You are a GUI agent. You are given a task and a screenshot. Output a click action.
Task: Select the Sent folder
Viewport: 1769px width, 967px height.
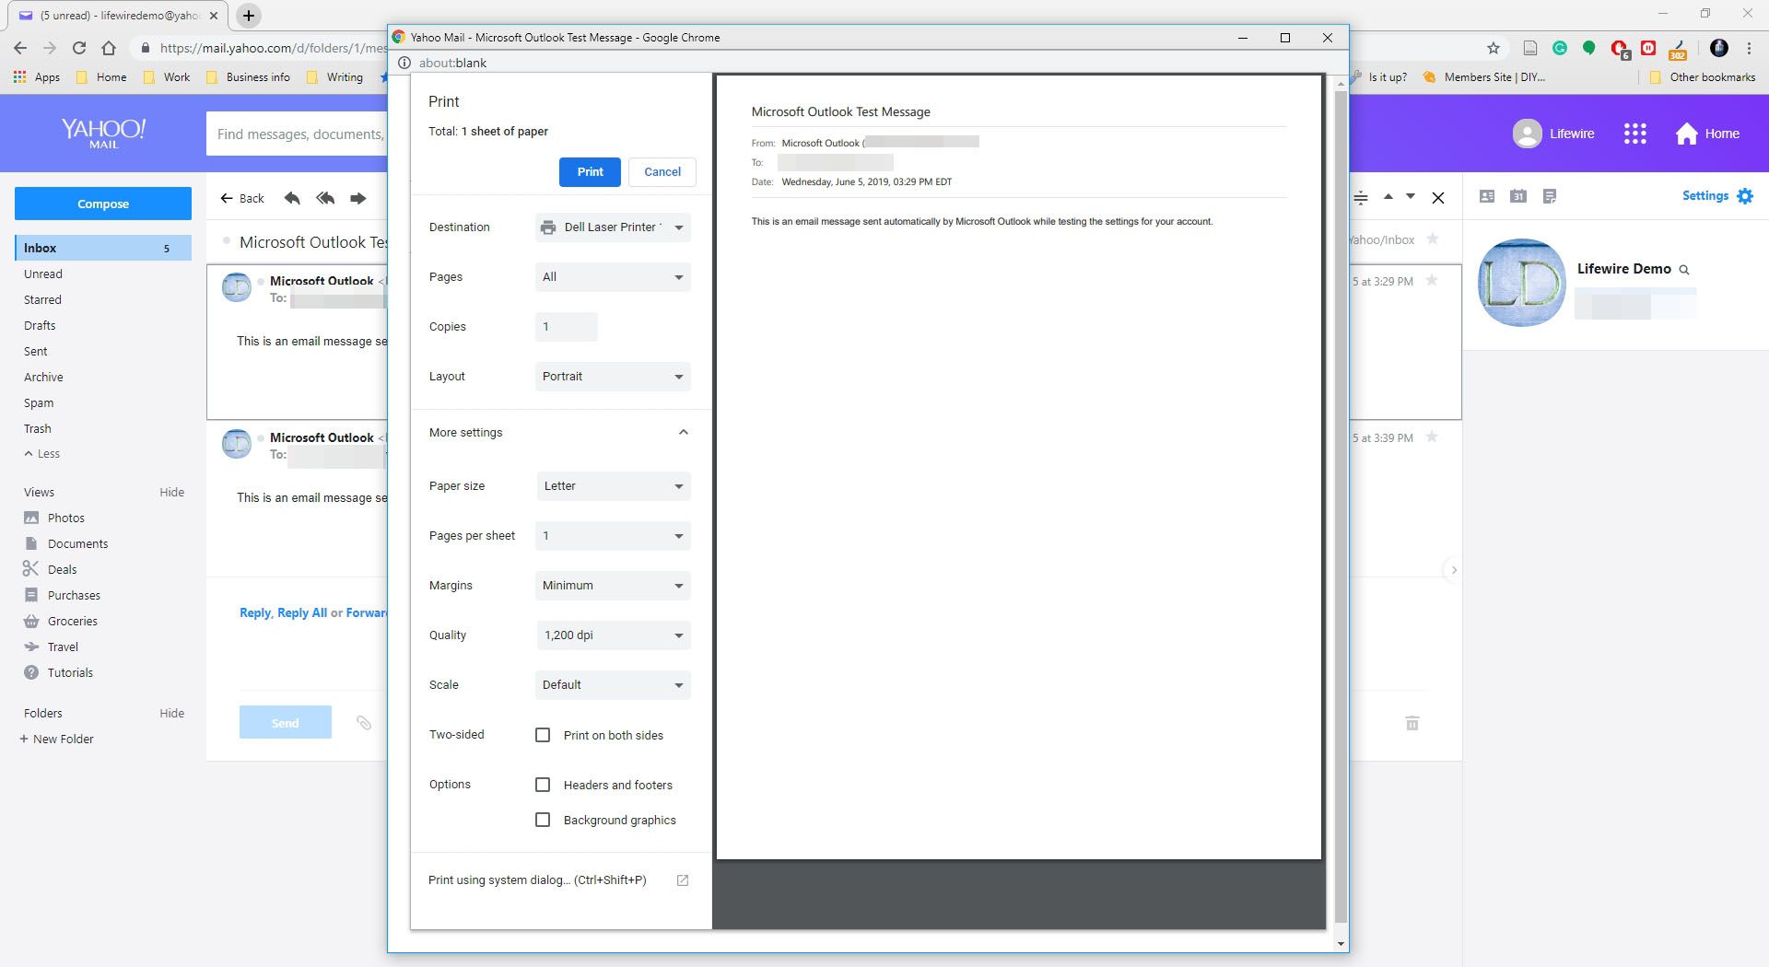coord(36,351)
